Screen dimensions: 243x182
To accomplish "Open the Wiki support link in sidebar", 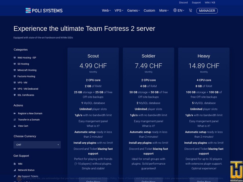I will [x=20, y=164].
